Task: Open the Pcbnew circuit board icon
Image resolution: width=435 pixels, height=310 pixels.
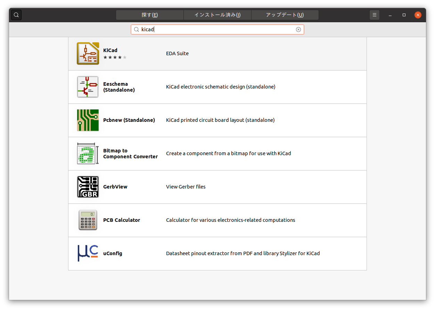Action: pos(88,120)
